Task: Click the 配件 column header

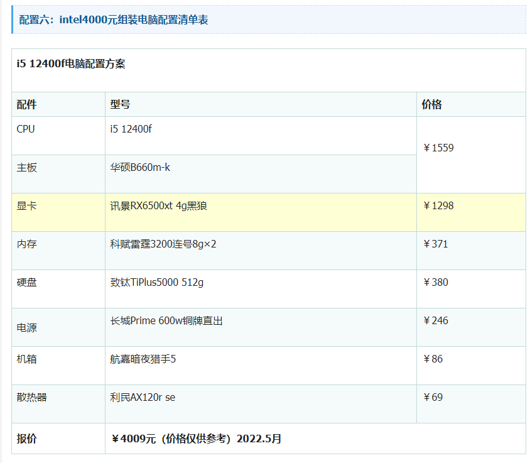Action: tap(27, 104)
